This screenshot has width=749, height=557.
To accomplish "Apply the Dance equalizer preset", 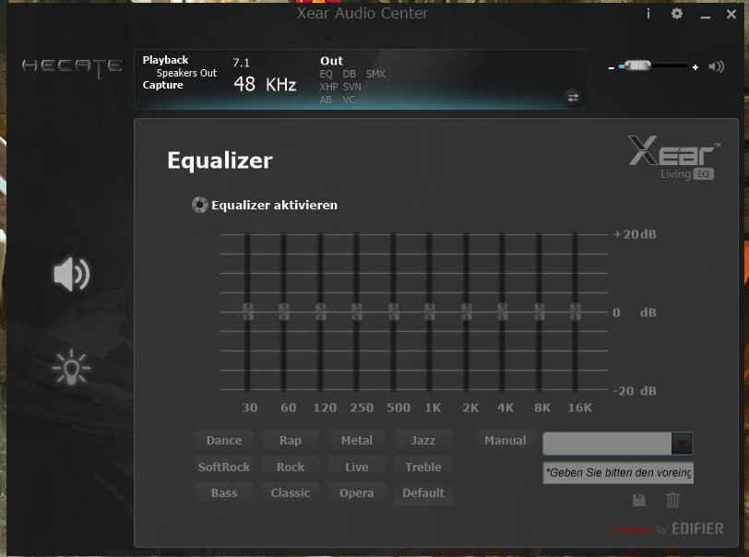I will (224, 440).
